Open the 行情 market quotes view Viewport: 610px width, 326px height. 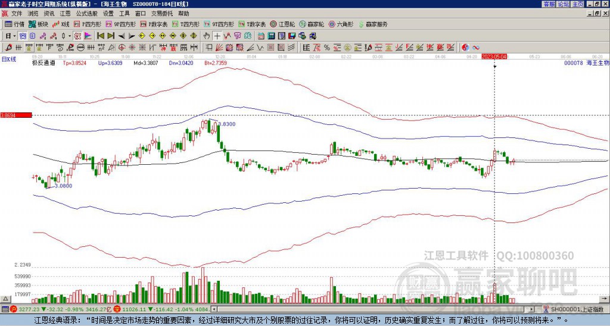(14, 24)
